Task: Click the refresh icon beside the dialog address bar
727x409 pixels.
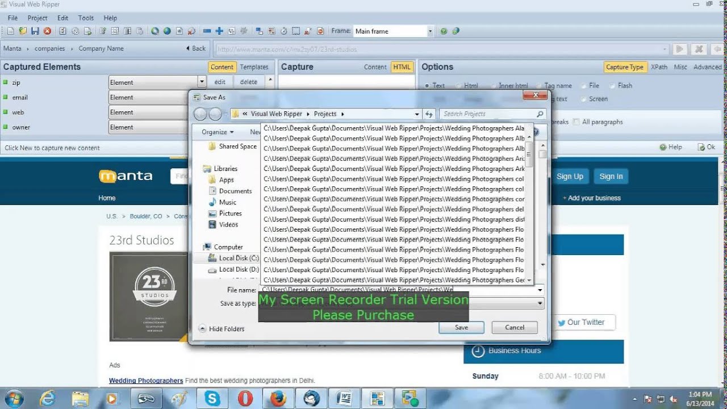Action: (429, 114)
